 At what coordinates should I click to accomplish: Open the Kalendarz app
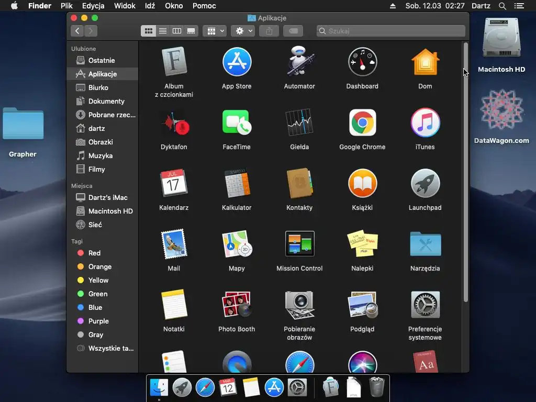pyautogui.click(x=174, y=183)
